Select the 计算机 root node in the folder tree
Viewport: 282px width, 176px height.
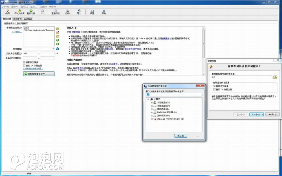coord(157,99)
